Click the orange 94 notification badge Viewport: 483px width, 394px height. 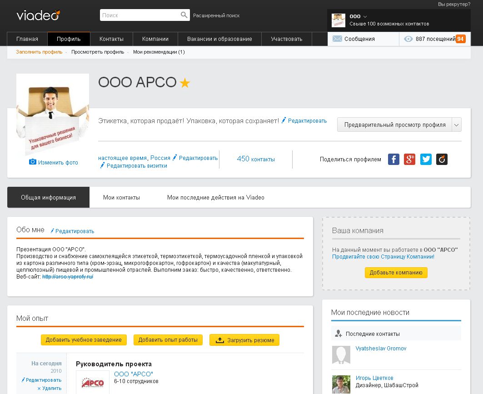(461, 39)
